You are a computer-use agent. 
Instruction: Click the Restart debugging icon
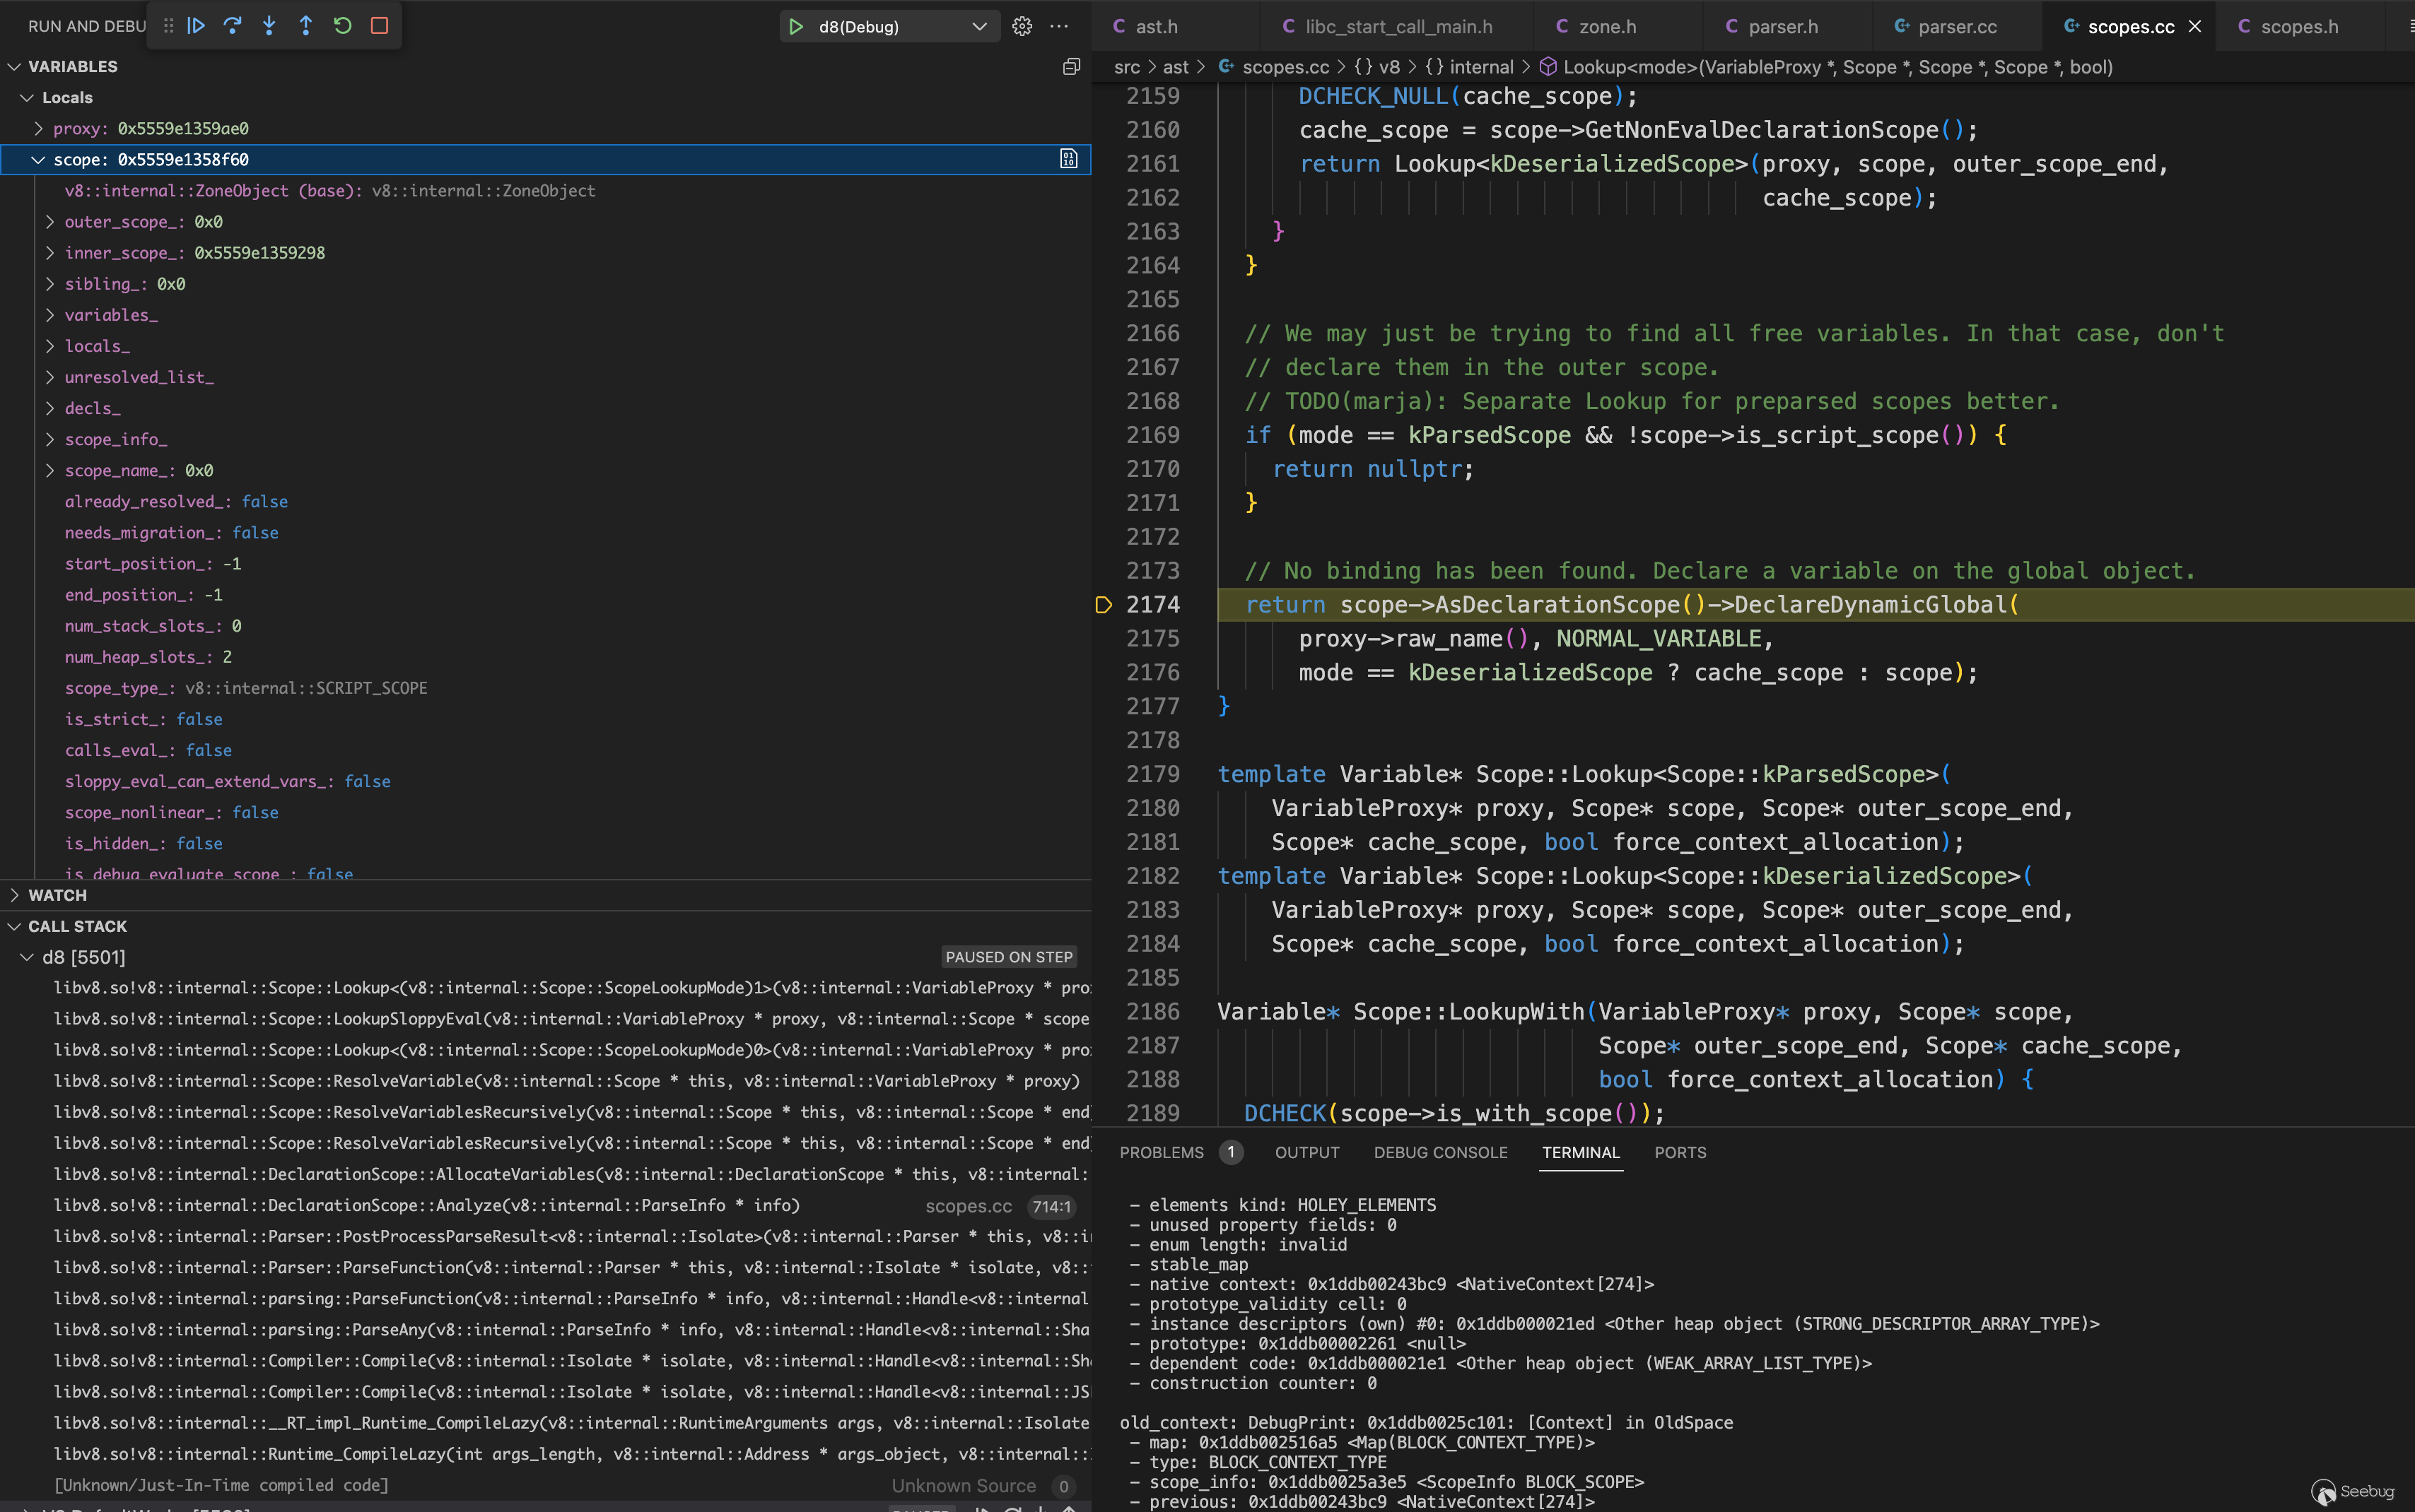tap(342, 26)
